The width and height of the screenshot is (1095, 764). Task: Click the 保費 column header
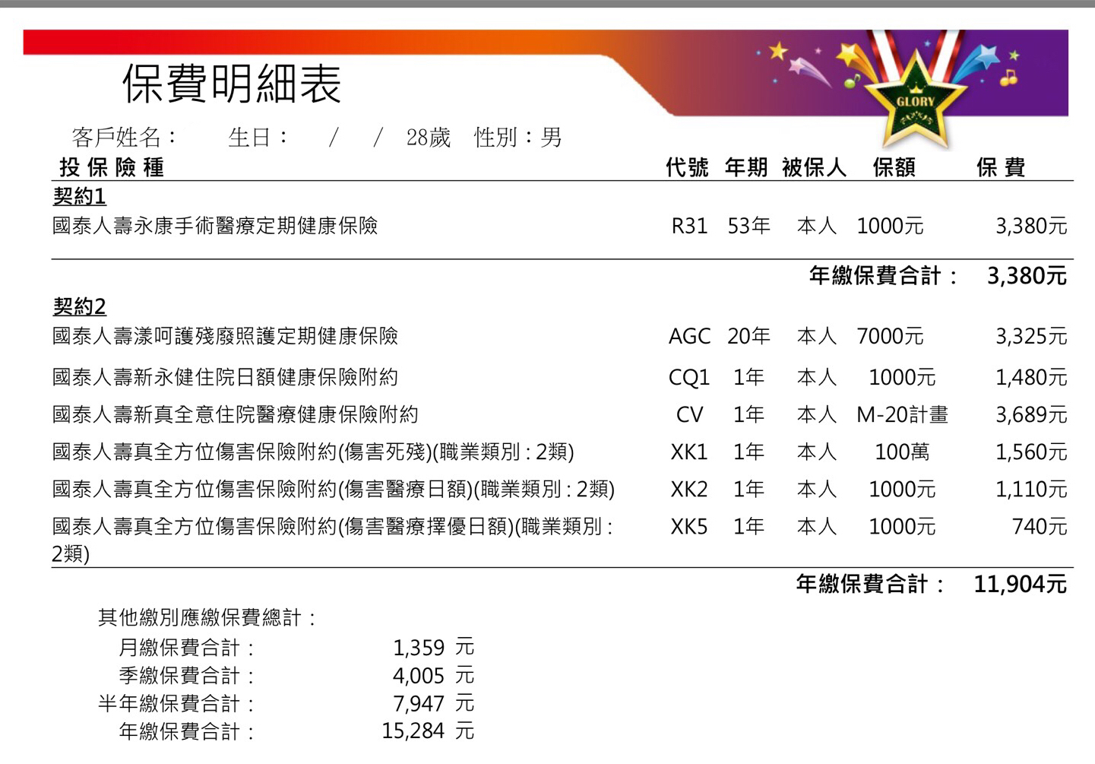(1001, 167)
